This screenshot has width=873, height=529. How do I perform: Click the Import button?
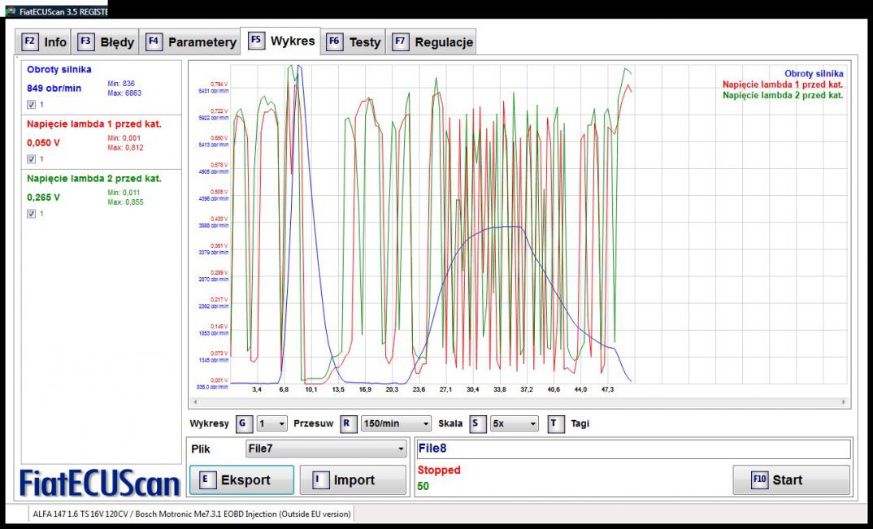pyautogui.click(x=353, y=480)
